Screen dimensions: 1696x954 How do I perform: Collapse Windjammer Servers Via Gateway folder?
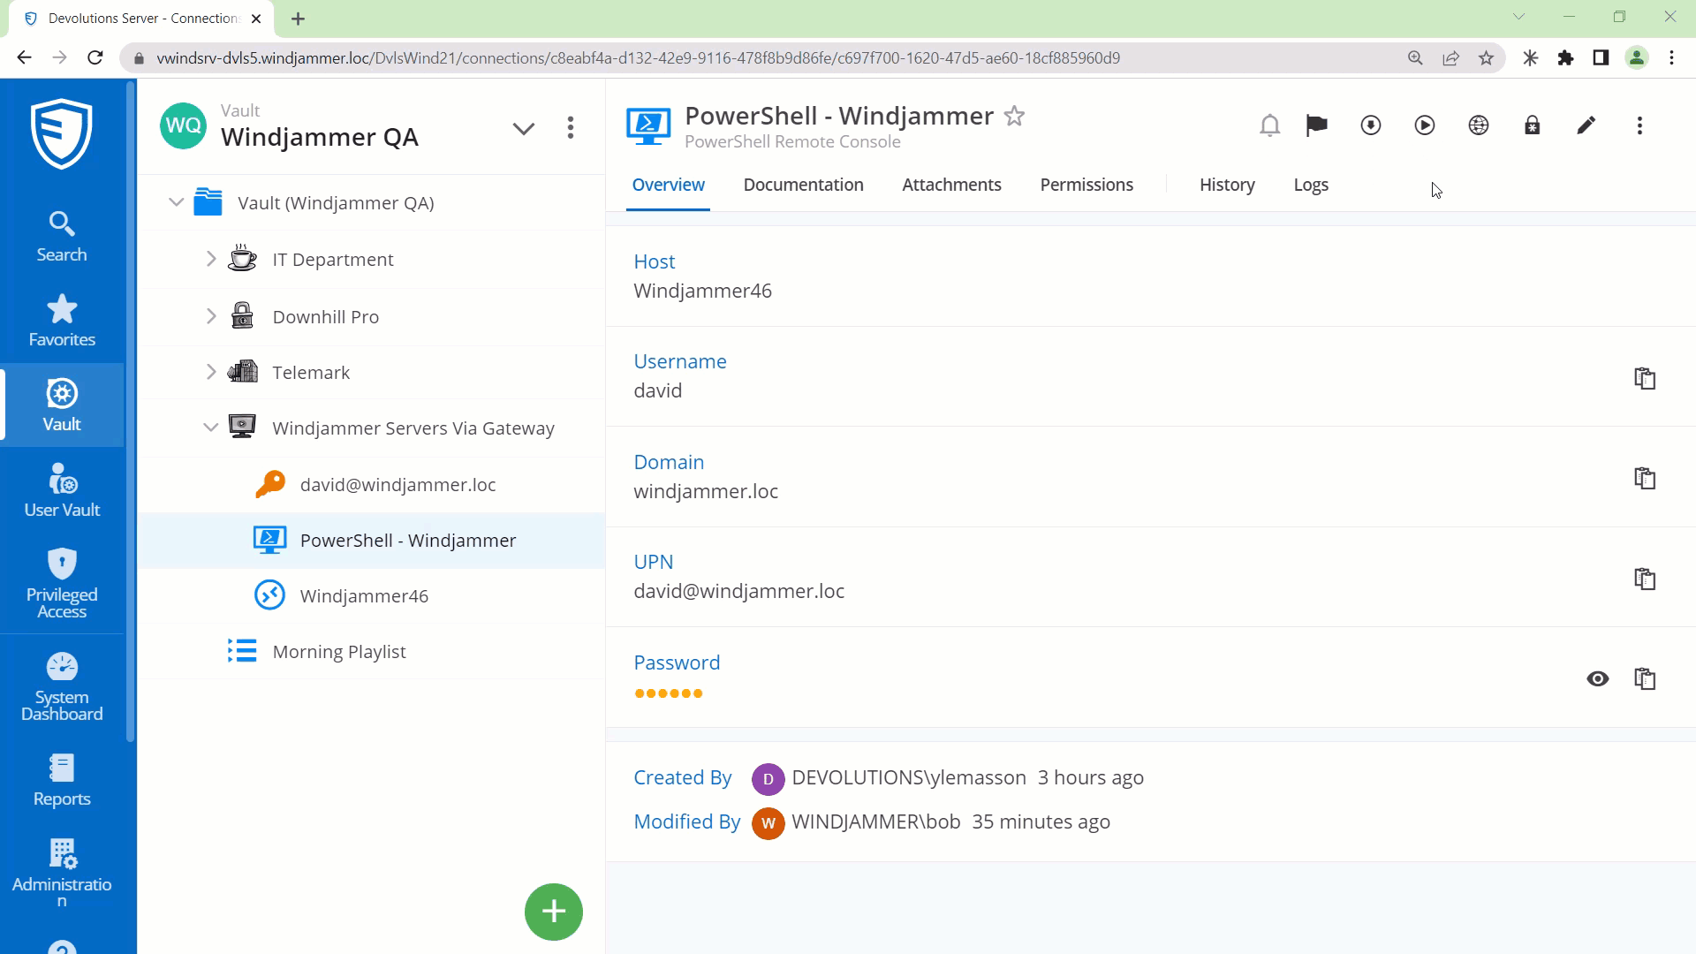tap(211, 428)
